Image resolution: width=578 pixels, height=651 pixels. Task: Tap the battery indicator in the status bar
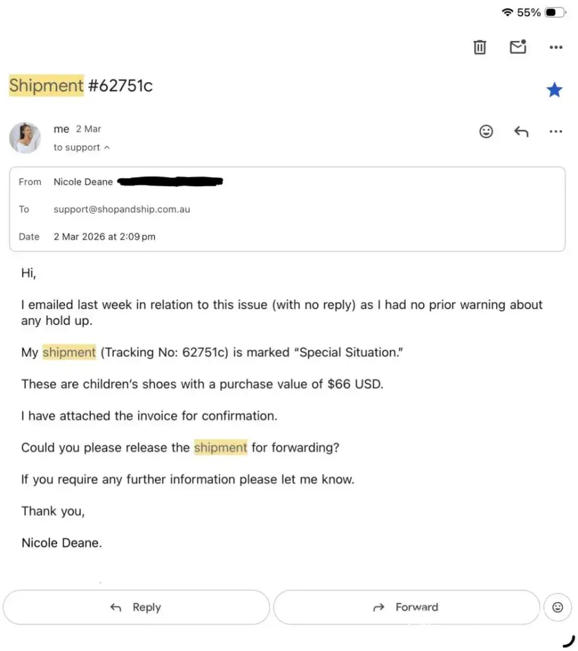[555, 12]
